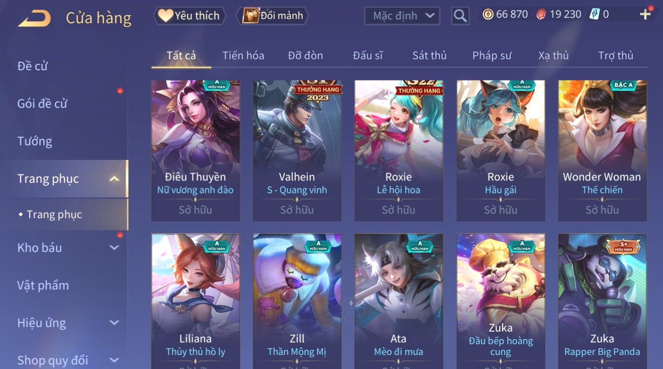Click the heart icon for Yêu thích
Viewport: 663px width, 369px height.
[165, 16]
